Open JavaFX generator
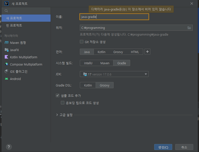Screen dimensions: 199x152 tap(26, 50)
